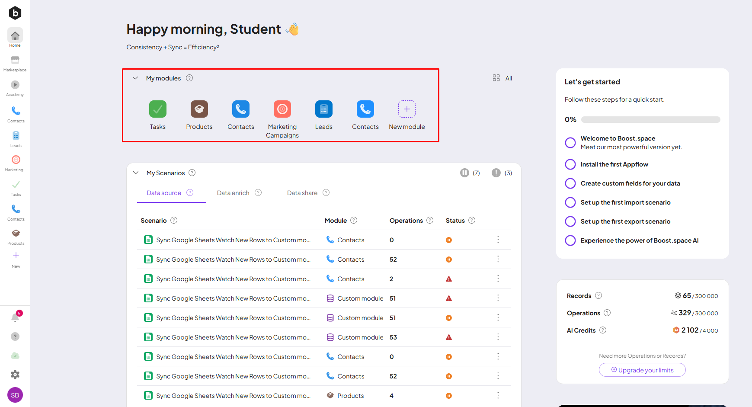Click the All modules view button
The height and width of the screenshot is (407, 752).
[502, 78]
